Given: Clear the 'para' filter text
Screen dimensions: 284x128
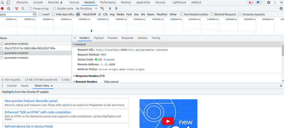Looking at the screenshot, I should (34, 14).
